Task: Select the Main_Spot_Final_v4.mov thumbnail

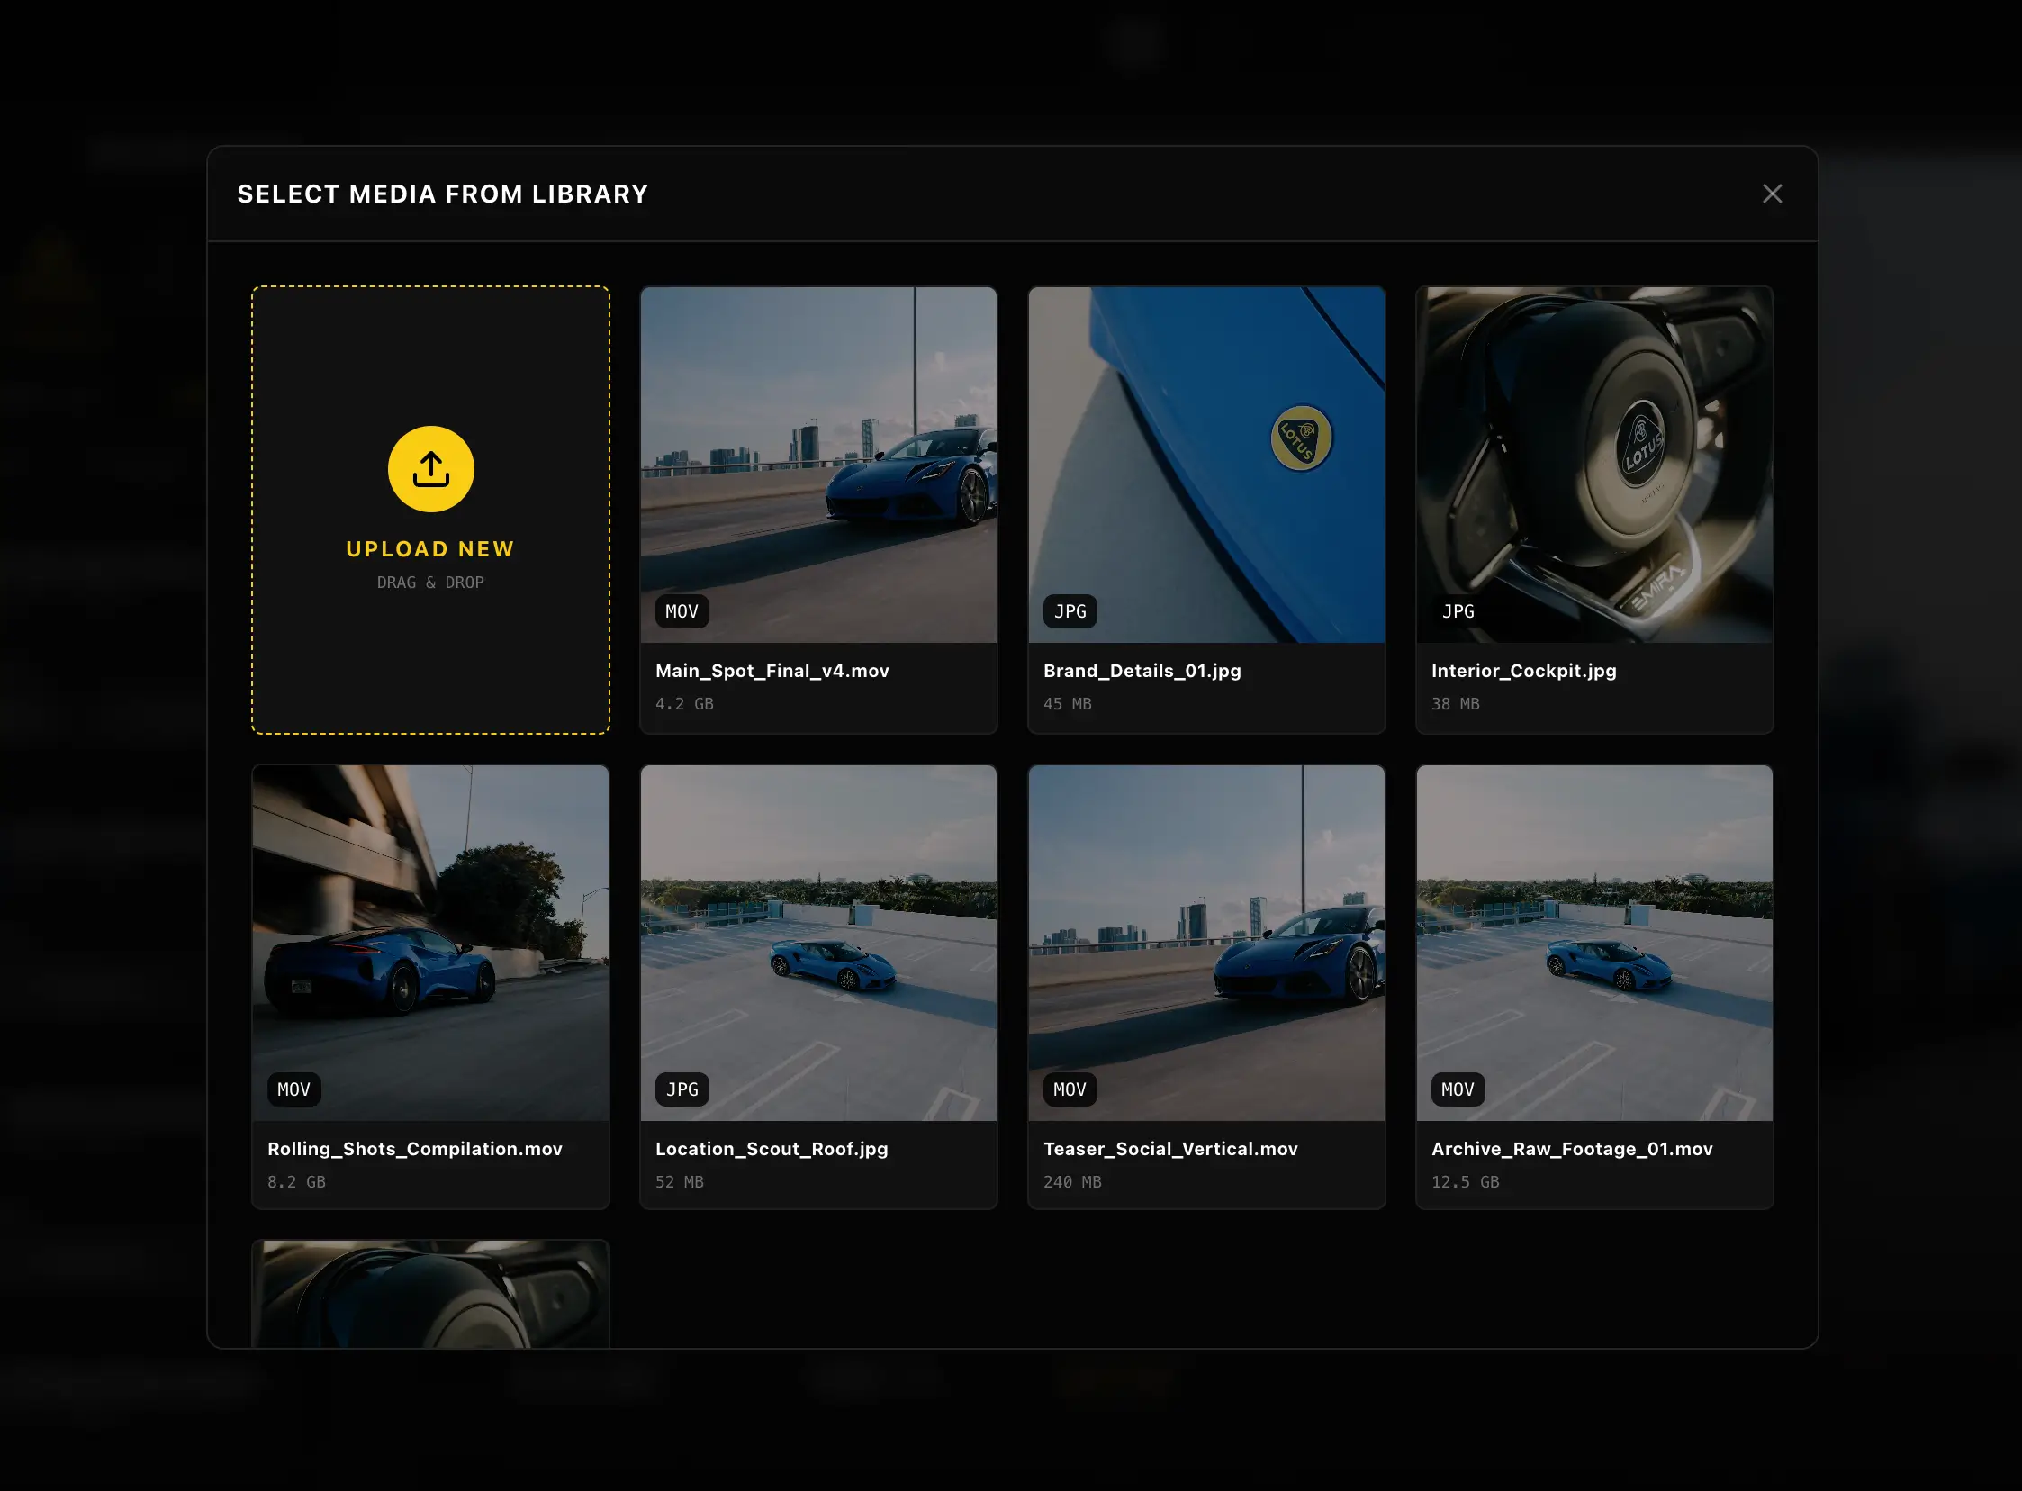Action: click(x=818, y=465)
